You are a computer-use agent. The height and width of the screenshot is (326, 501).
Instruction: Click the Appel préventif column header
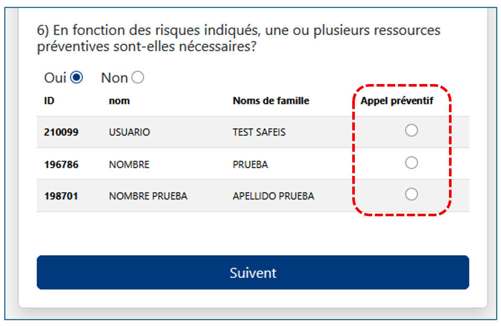pos(396,101)
